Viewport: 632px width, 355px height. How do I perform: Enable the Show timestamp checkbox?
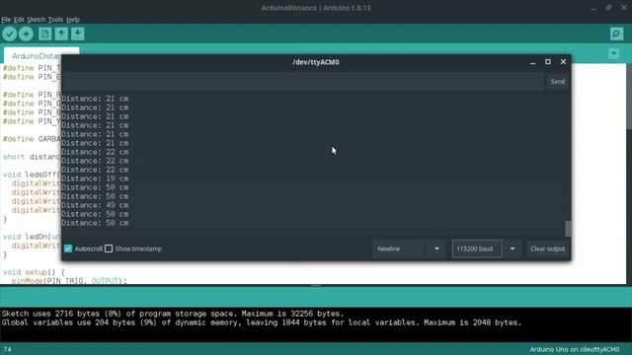pos(109,248)
